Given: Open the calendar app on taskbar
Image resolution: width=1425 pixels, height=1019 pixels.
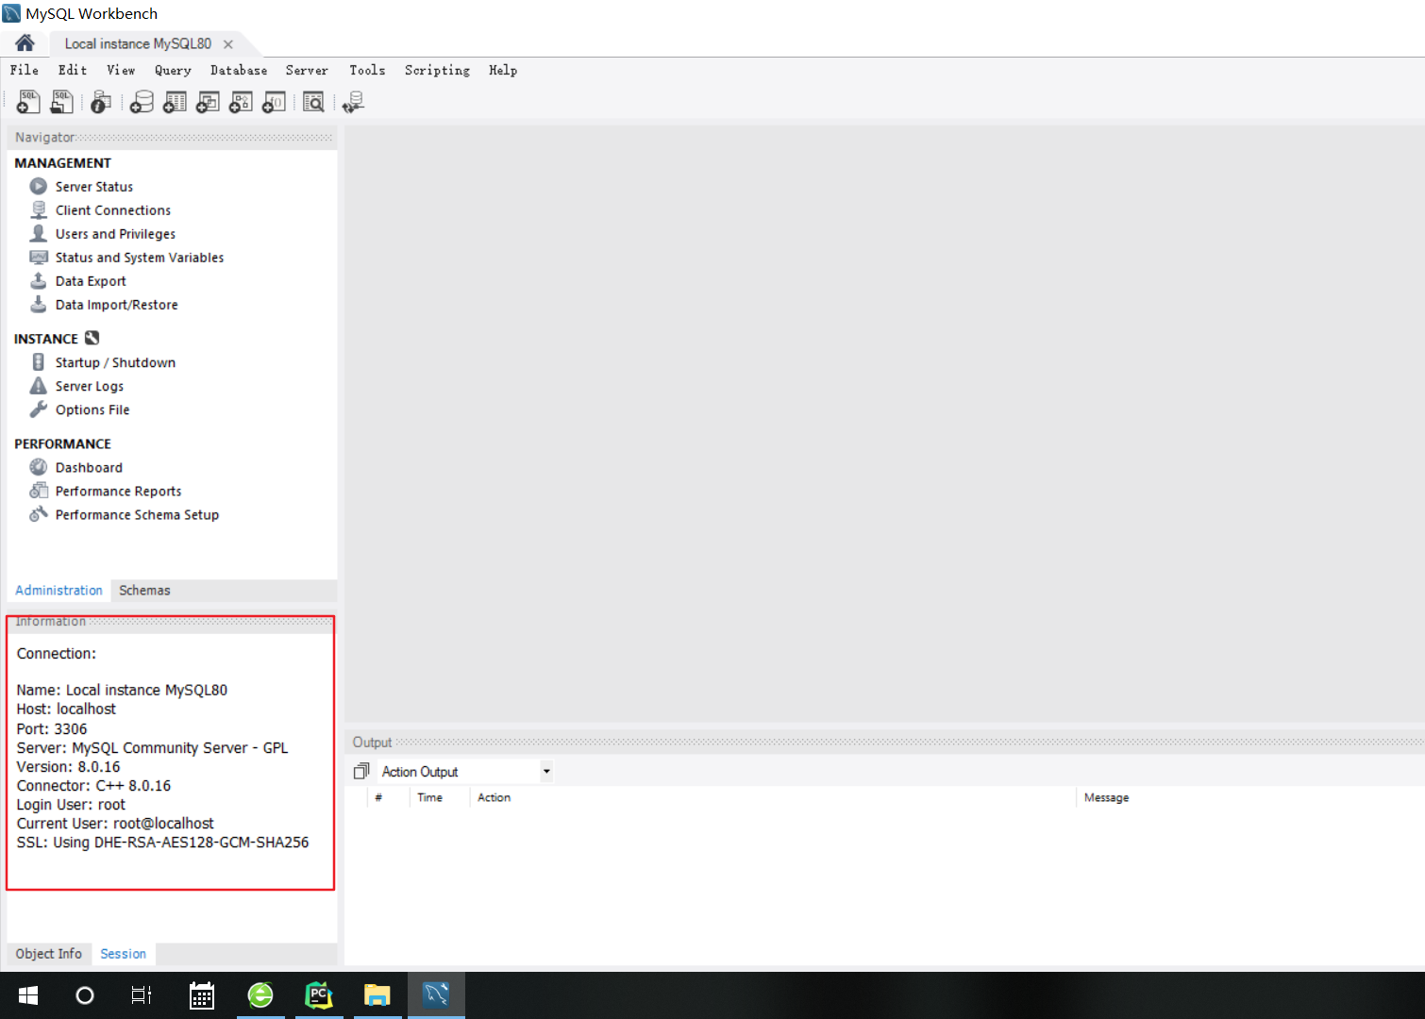Looking at the screenshot, I should (x=202, y=995).
